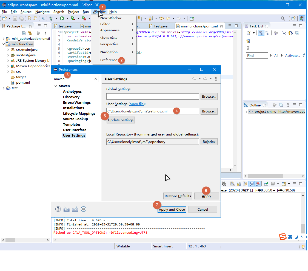Screen dimensions: 308x271
Task: Expand the src/main/java folder
Action: [8, 50]
